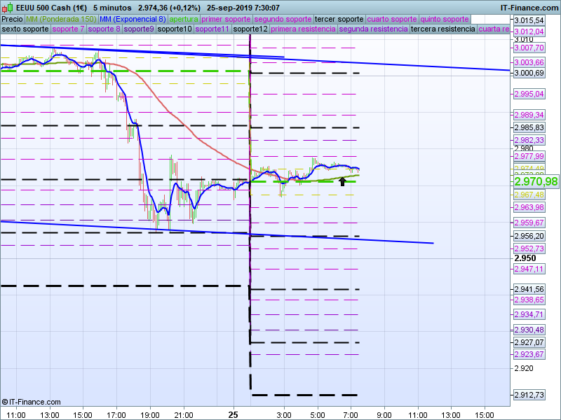Viewport: 561px width, 420px height.
Task: Select the tercer soporte legend label
Action: (x=339, y=19)
